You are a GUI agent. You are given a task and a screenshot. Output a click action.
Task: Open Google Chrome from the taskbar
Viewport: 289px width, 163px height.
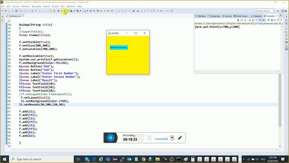pyautogui.click(x=144, y=159)
